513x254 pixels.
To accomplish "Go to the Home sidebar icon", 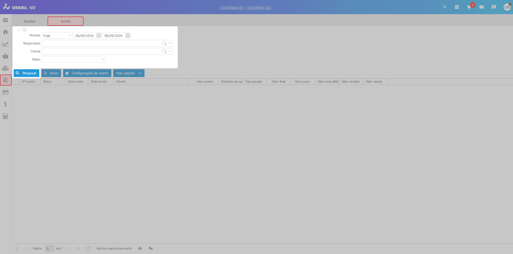I will [x=5, y=32].
